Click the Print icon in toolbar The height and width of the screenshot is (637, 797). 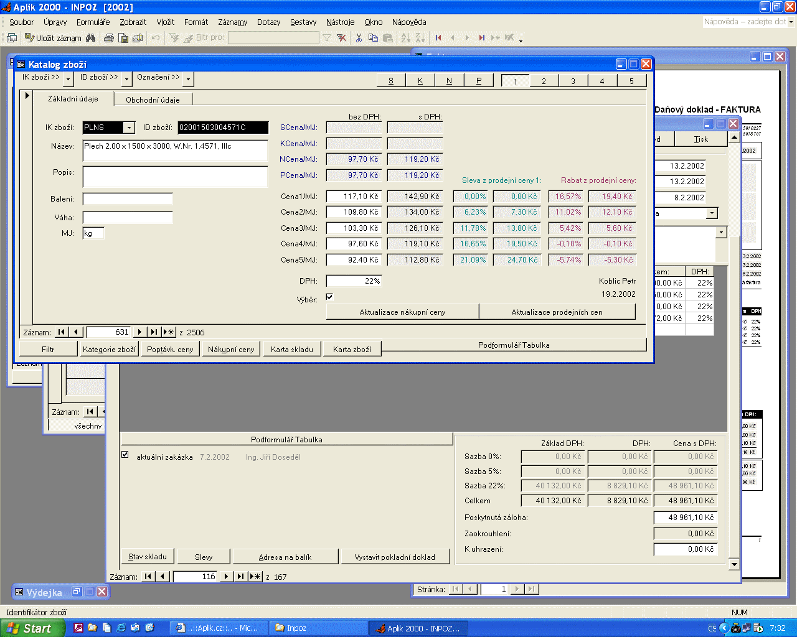coord(109,38)
